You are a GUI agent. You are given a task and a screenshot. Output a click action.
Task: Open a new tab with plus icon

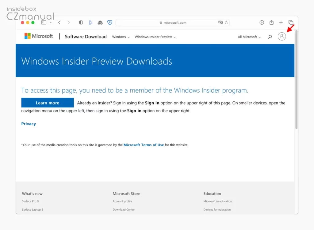pyautogui.click(x=281, y=22)
